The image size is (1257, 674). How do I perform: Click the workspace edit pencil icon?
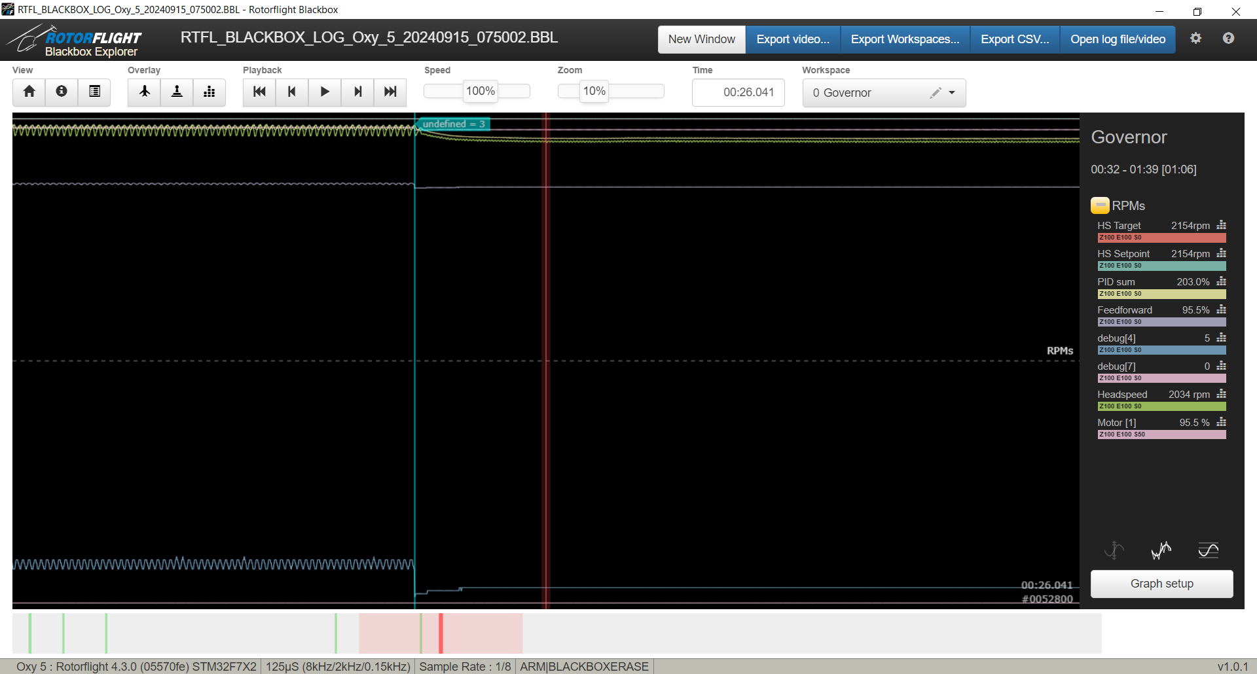tap(936, 93)
